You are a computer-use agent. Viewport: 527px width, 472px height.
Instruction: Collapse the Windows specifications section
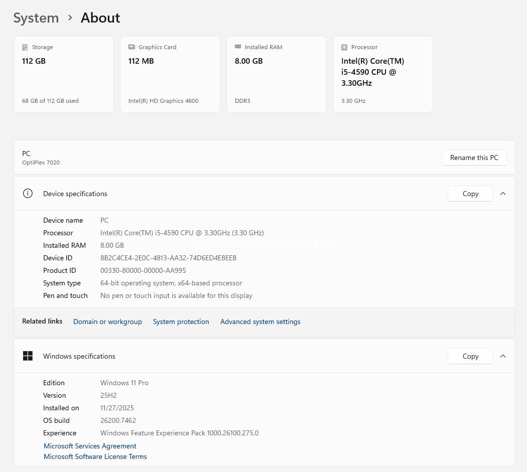pyautogui.click(x=503, y=356)
